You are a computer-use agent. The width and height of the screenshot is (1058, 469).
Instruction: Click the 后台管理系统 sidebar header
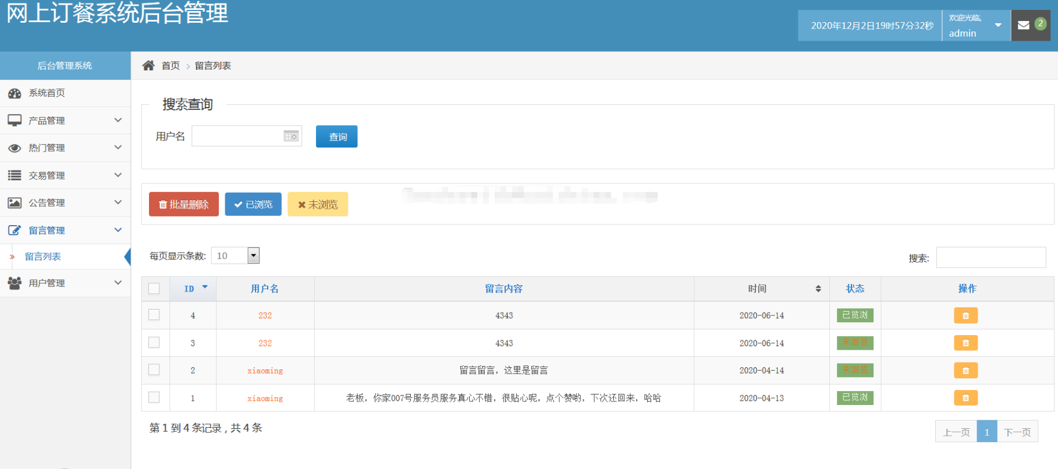click(65, 66)
